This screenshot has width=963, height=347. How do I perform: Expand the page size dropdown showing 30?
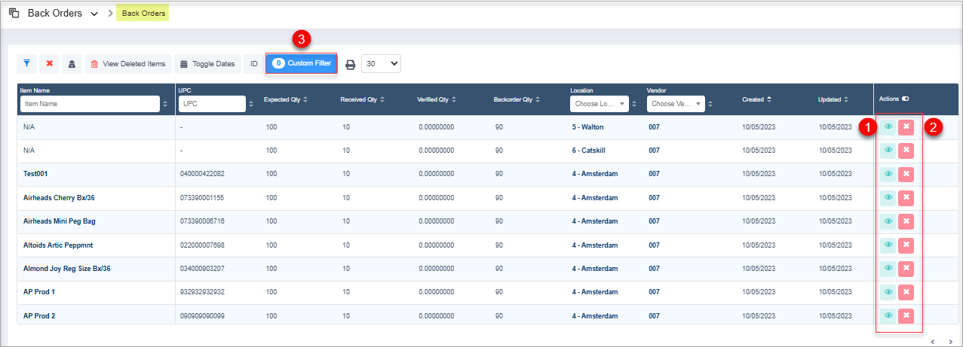click(382, 64)
